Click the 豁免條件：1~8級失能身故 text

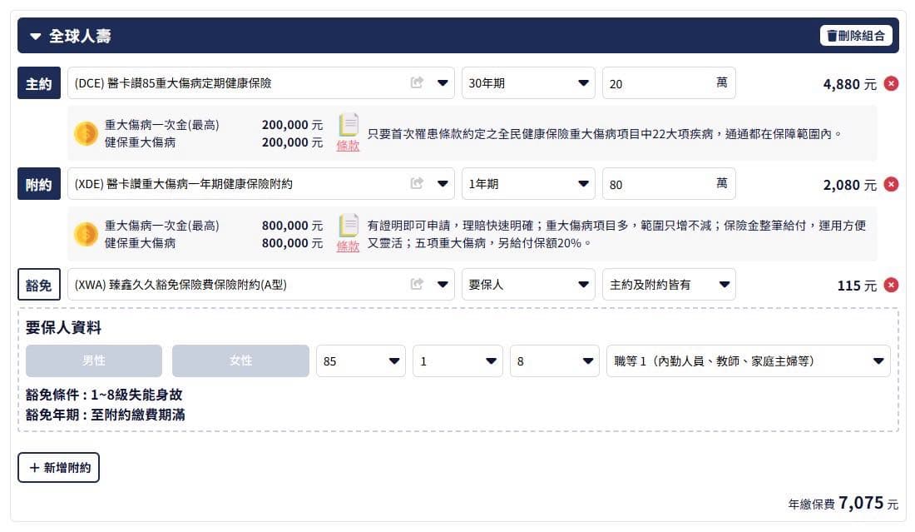point(104,395)
